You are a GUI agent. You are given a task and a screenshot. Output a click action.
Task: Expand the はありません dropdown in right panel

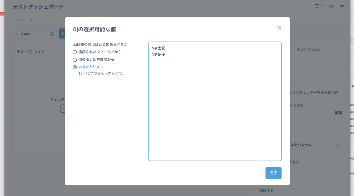(x=337, y=145)
